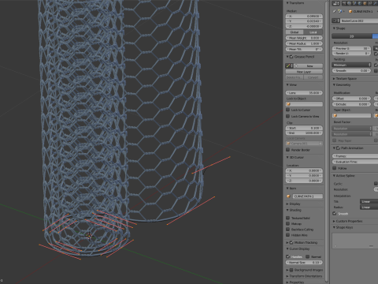The image size is (378, 284).
Task: Uncheck Smooth in Active Spline
Action: click(335, 214)
